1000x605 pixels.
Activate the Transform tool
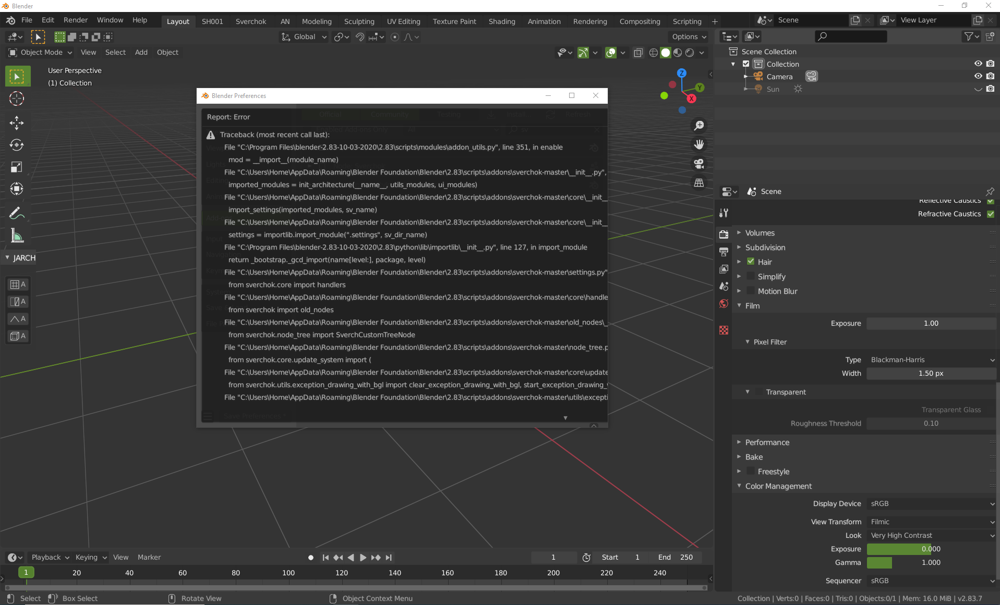(17, 189)
